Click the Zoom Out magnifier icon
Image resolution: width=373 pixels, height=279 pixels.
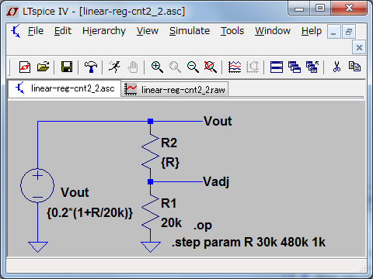click(x=193, y=67)
